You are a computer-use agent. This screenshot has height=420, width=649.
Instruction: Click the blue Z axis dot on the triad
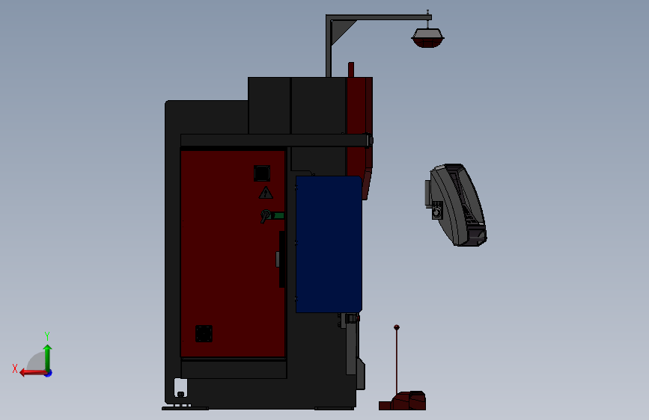pyautogui.click(x=49, y=373)
